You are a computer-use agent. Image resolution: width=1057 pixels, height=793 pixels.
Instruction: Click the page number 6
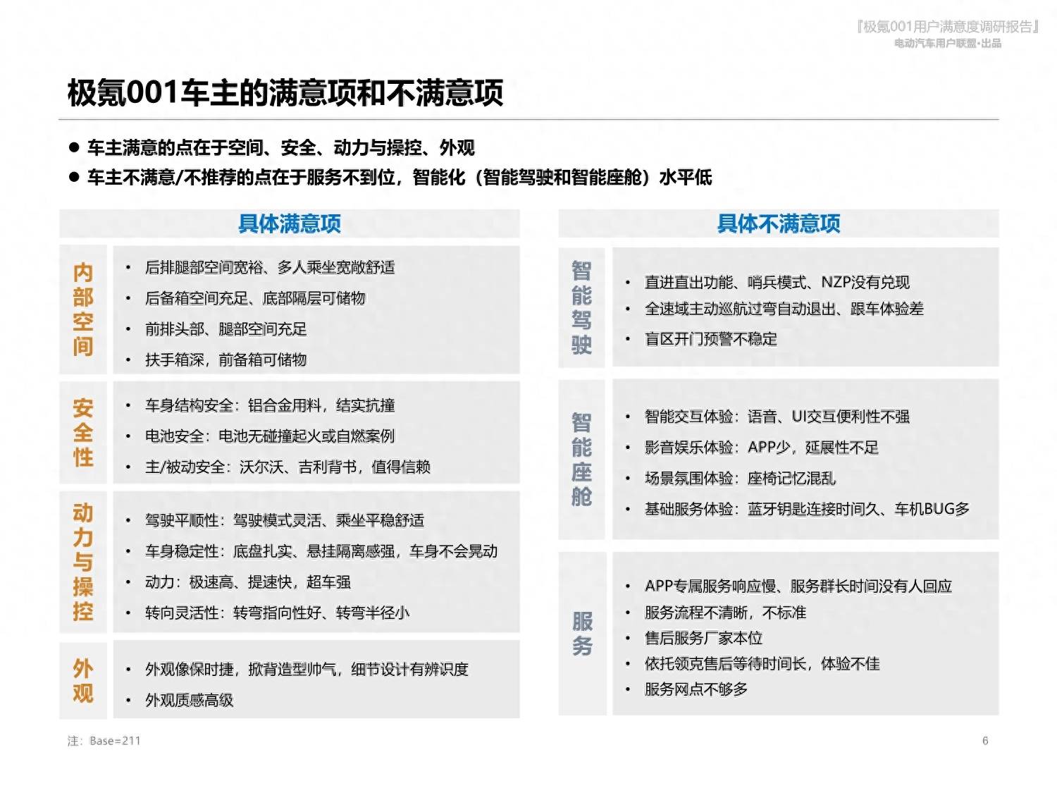pyautogui.click(x=985, y=741)
